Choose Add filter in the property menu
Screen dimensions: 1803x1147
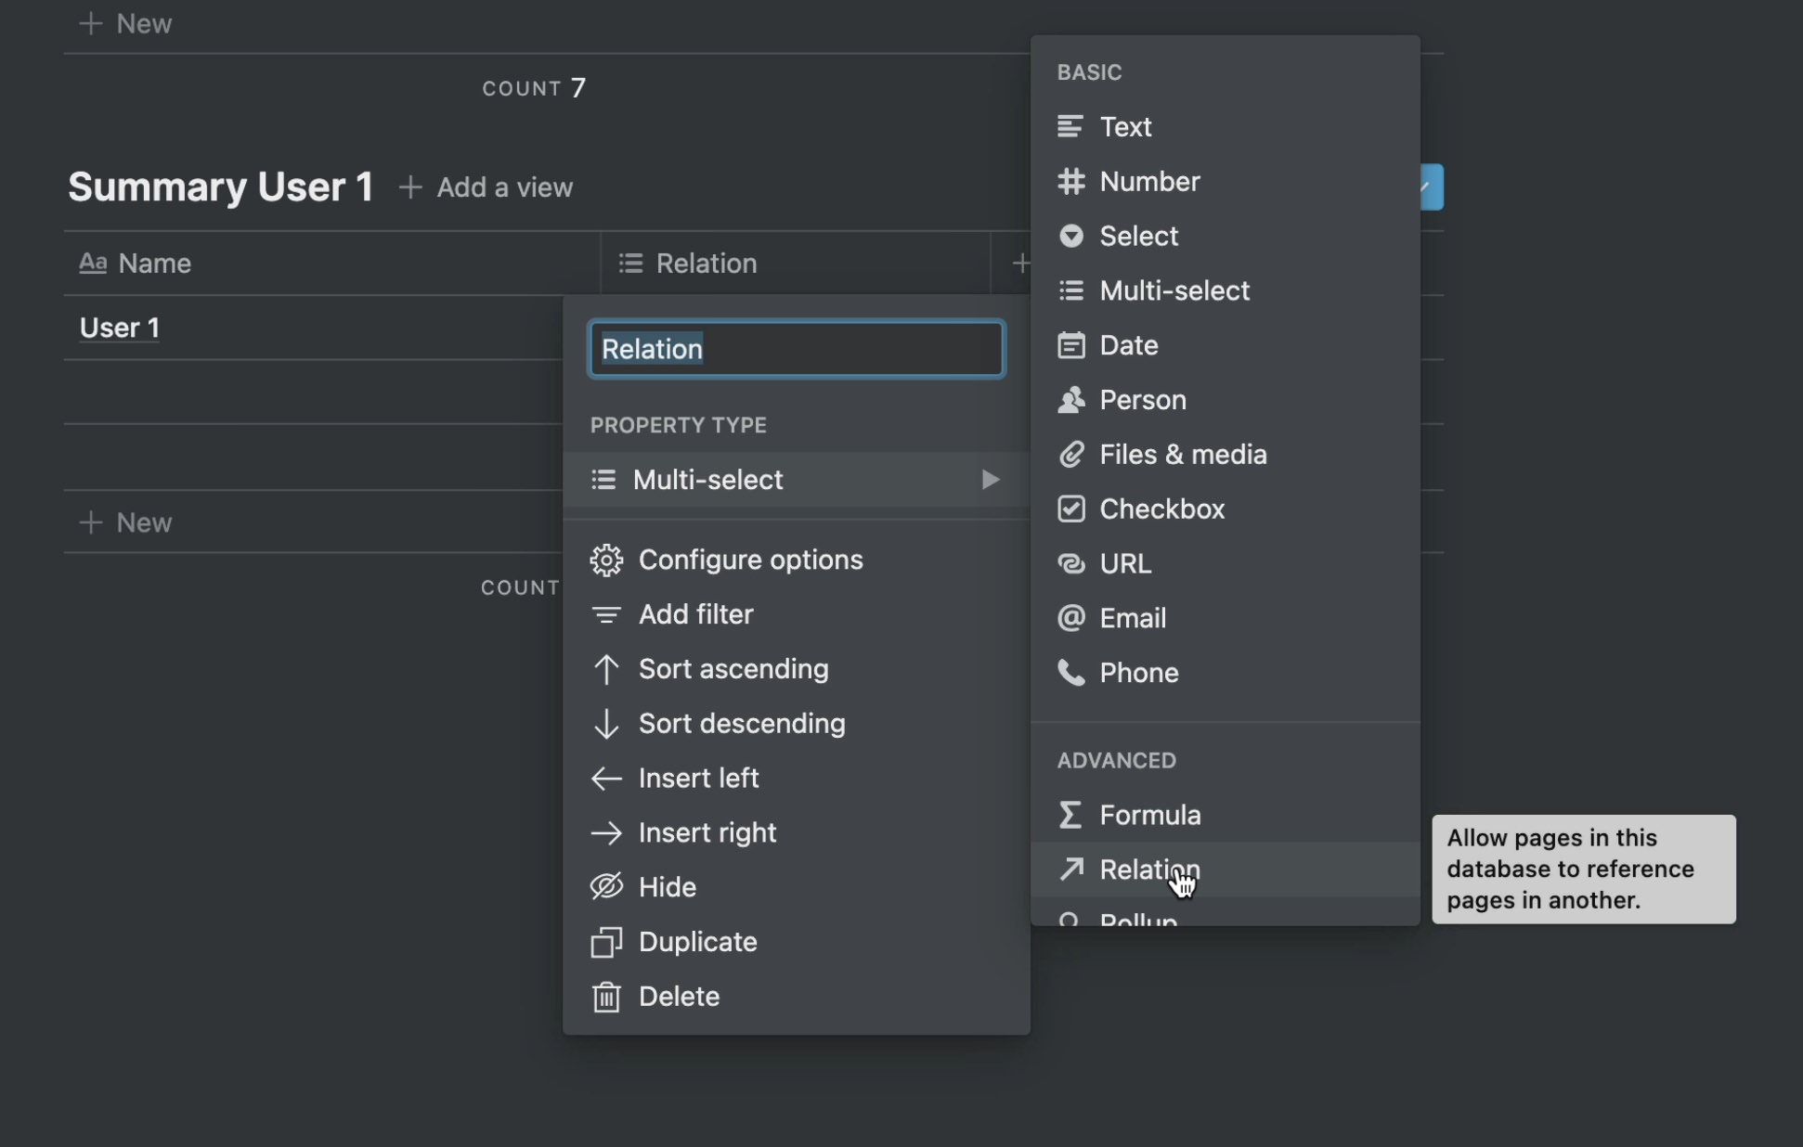coord(695,614)
